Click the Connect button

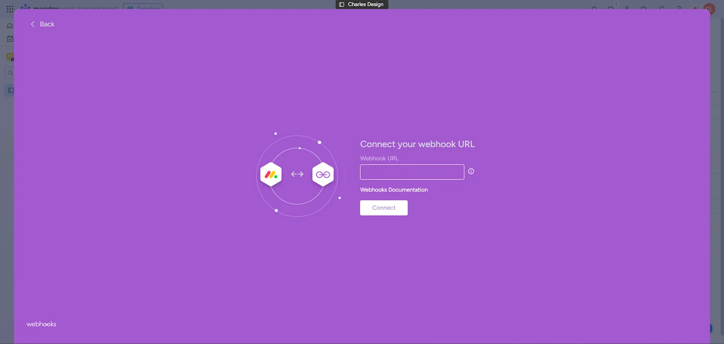pos(384,208)
